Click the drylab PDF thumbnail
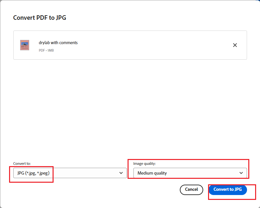 [x=25, y=45]
